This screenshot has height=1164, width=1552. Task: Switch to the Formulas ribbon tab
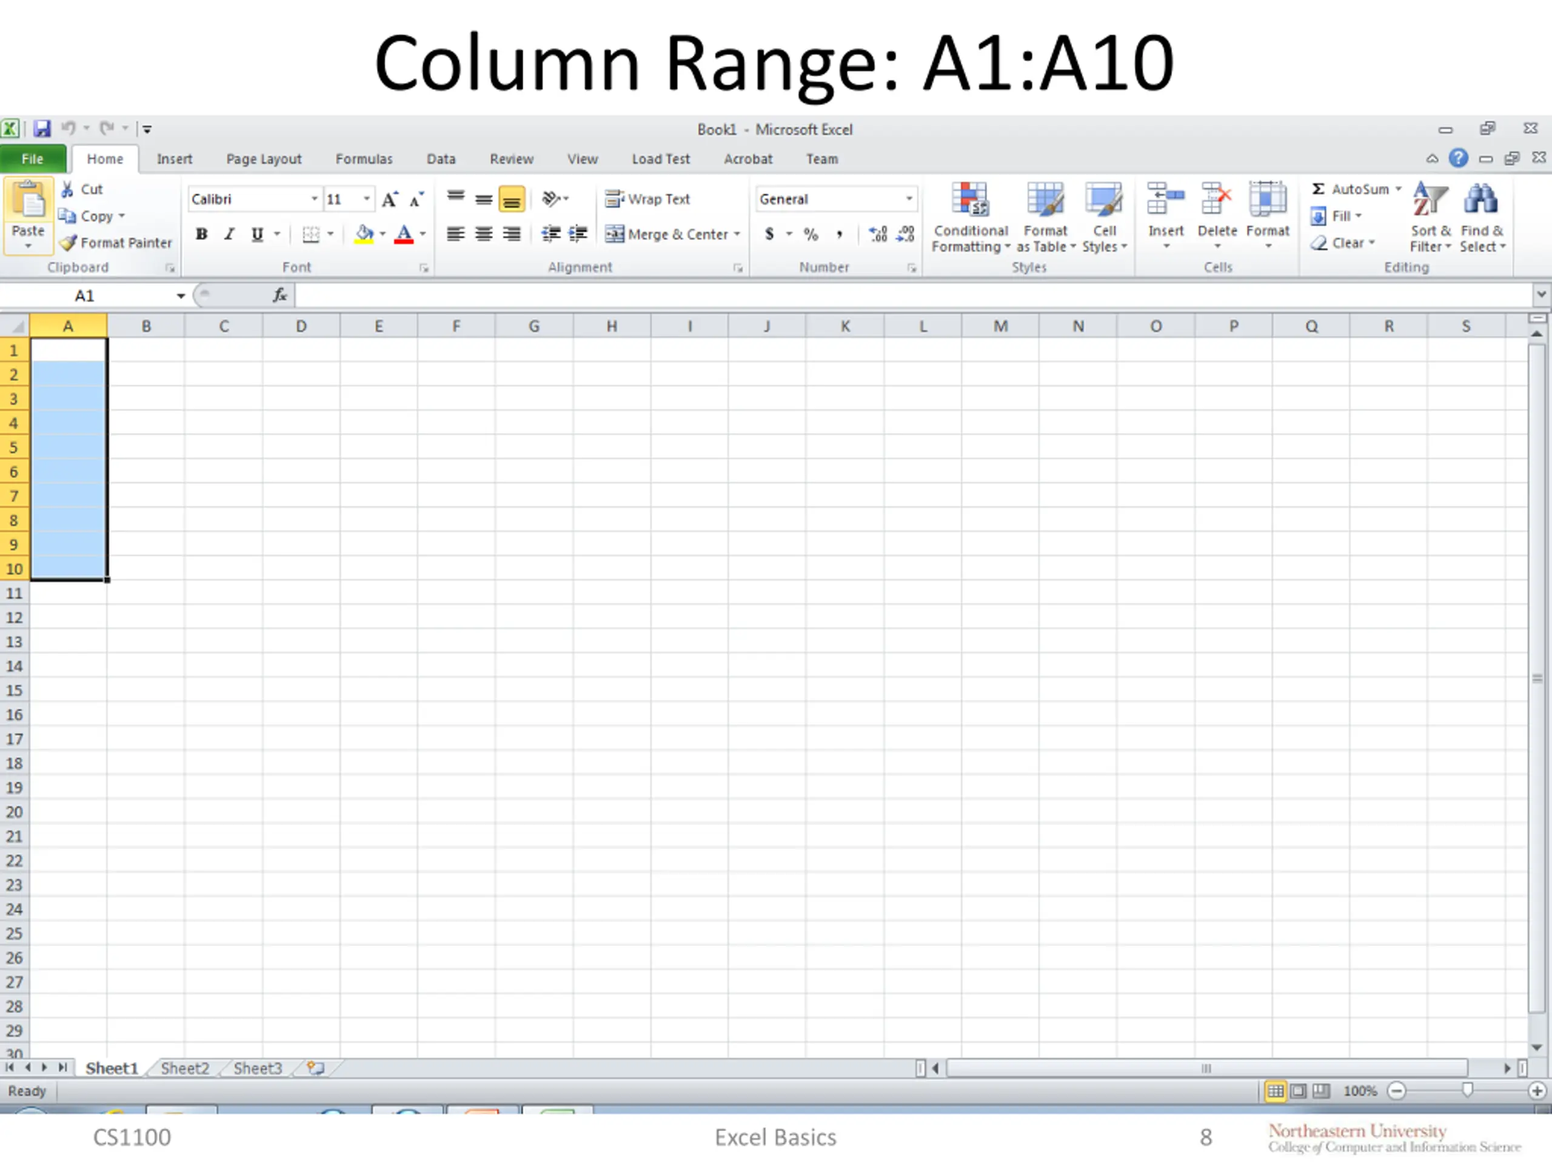(x=363, y=159)
